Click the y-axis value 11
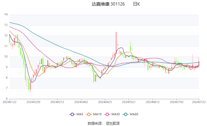Screen dimensions: 207x126 [6, 46]
